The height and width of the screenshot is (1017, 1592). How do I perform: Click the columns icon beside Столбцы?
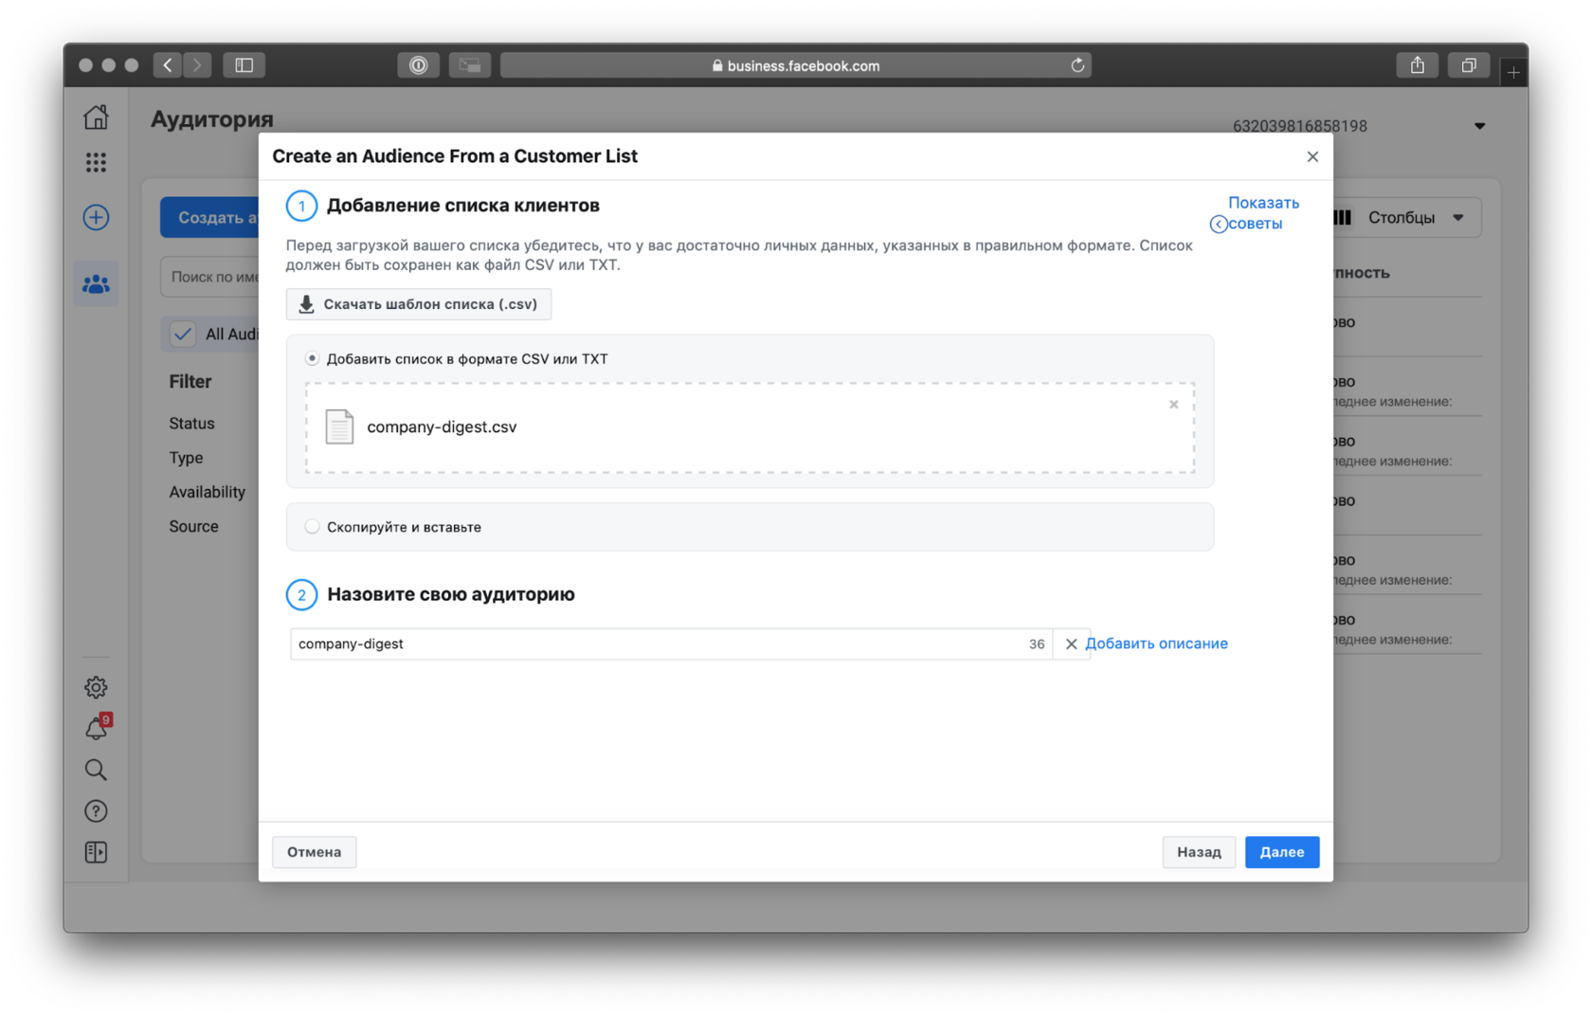click(1343, 218)
